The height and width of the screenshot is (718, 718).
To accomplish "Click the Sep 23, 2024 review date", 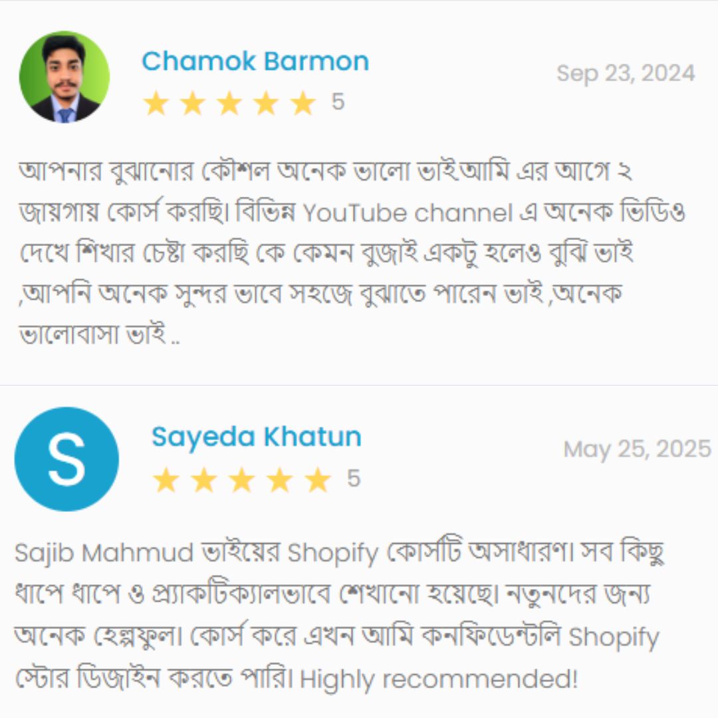I will [x=626, y=73].
